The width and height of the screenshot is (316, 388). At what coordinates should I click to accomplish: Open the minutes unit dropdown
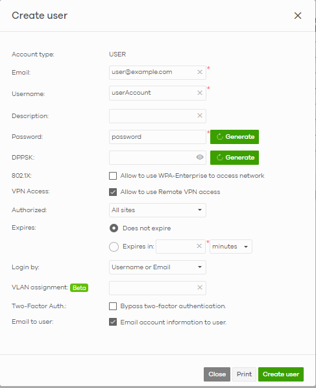pyautogui.click(x=231, y=247)
